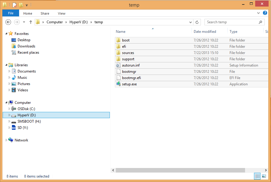Viewport: 271px width, 182px height.
Task: Sort files by the Name column
Action: (121, 32)
